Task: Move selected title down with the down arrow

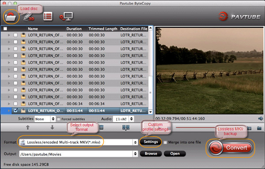Action: pos(52,127)
